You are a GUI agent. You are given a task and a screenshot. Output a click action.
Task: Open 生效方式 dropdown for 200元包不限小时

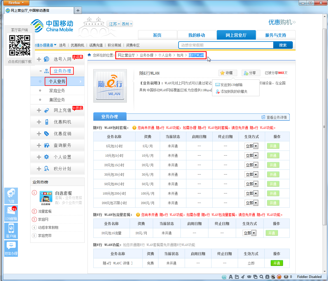(251, 203)
